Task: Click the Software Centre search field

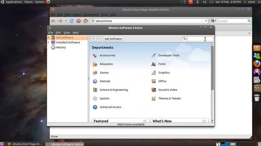Action: 197,39
